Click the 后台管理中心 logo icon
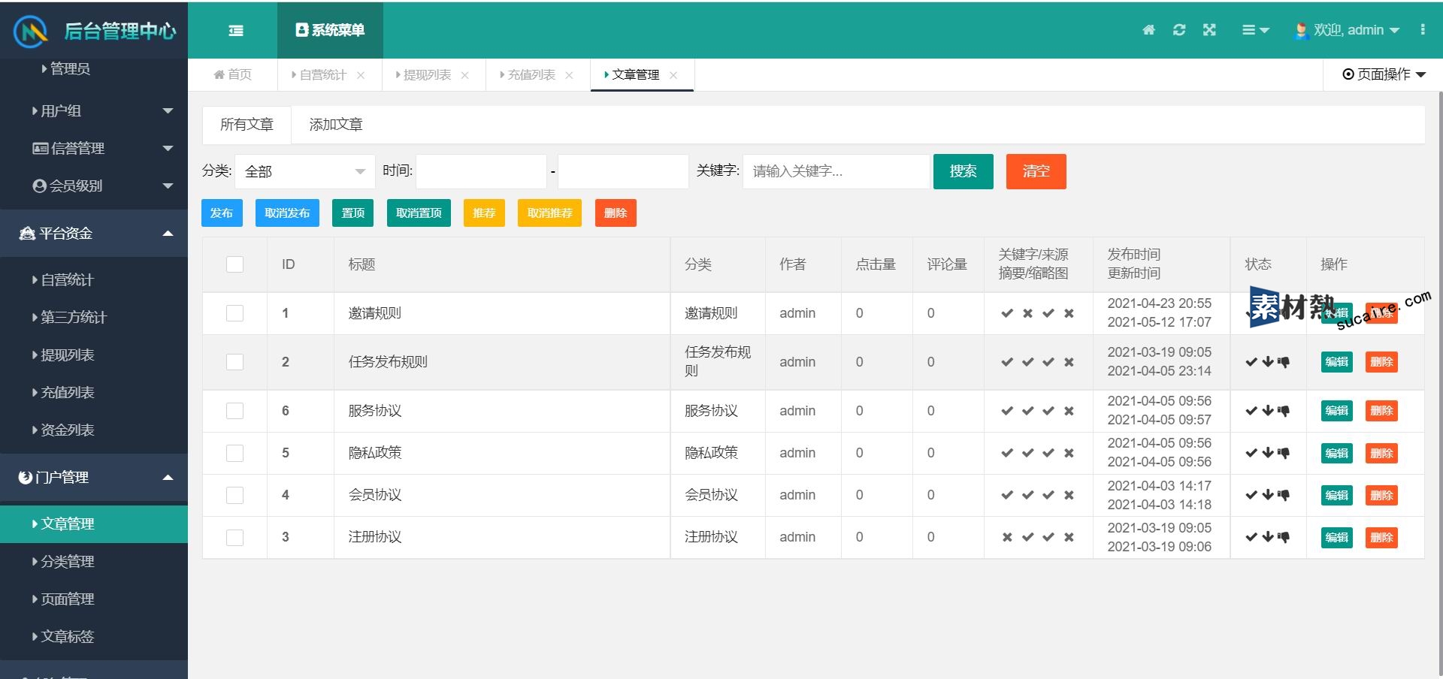 coord(31,32)
